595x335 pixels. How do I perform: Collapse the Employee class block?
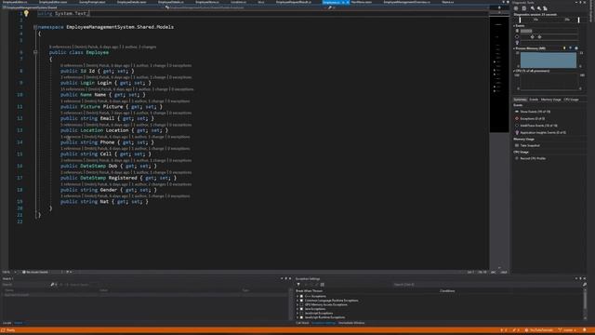[35, 52]
